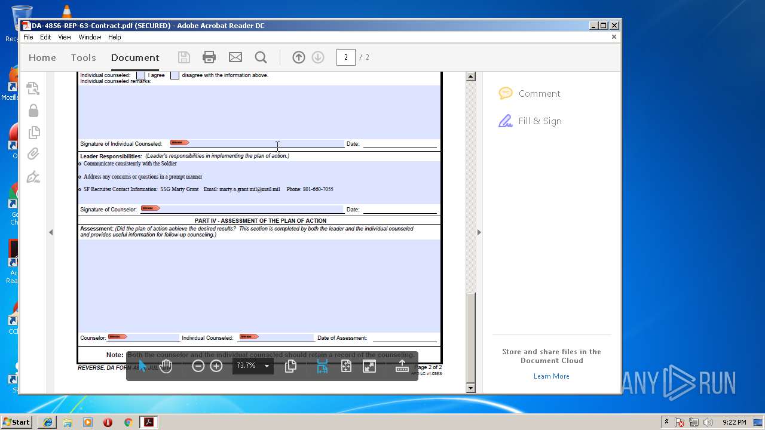Fit one full page icon

pos(346,366)
